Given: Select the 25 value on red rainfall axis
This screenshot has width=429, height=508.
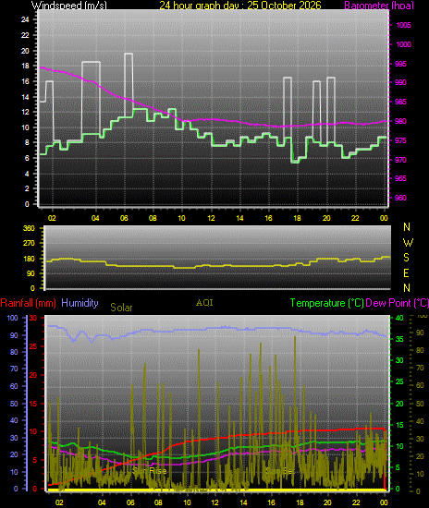Looking at the screenshot, I should click(x=33, y=346).
